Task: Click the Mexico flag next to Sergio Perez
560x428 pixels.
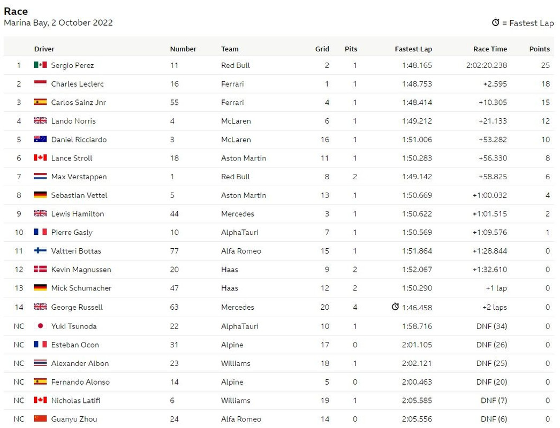Action: (40, 65)
